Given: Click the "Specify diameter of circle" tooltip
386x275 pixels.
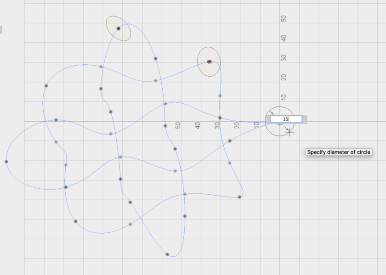Looking at the screenshot, I should click(x=339, y=152).
